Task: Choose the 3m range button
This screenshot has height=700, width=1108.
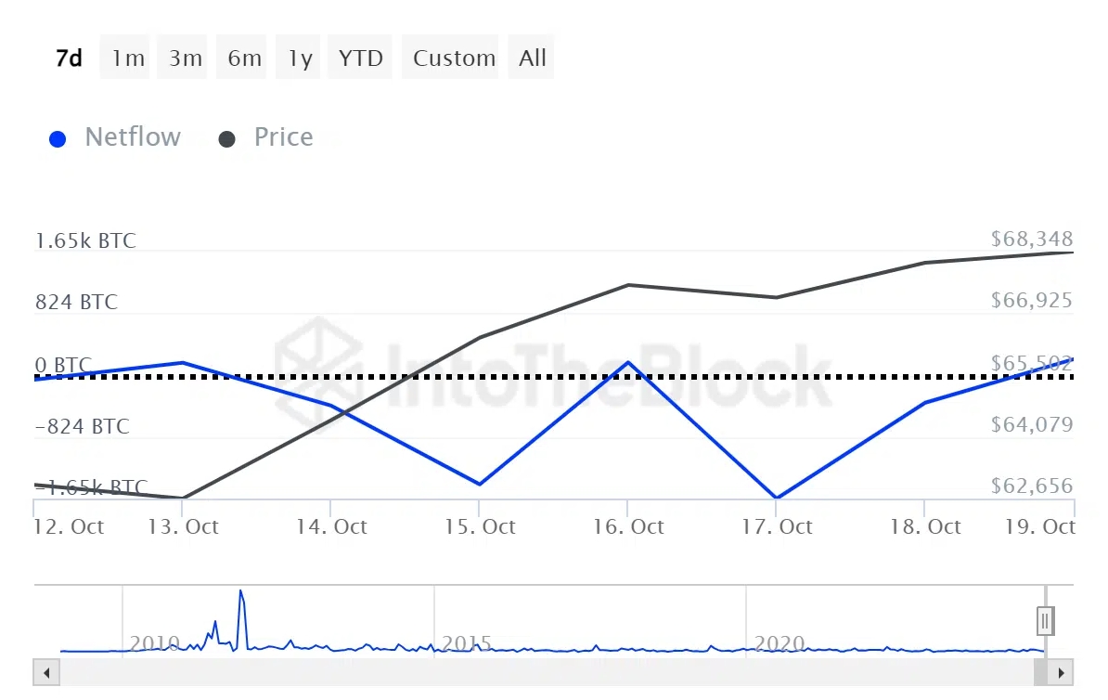Action: 186,58
